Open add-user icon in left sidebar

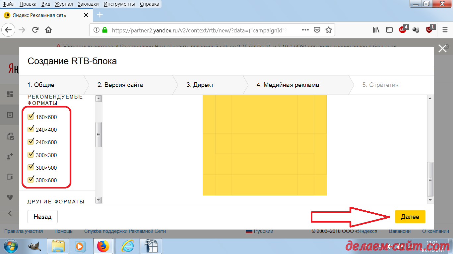(10, 156)
